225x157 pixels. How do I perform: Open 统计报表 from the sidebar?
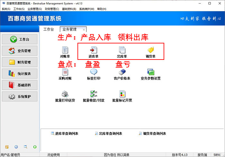[20, 74]
